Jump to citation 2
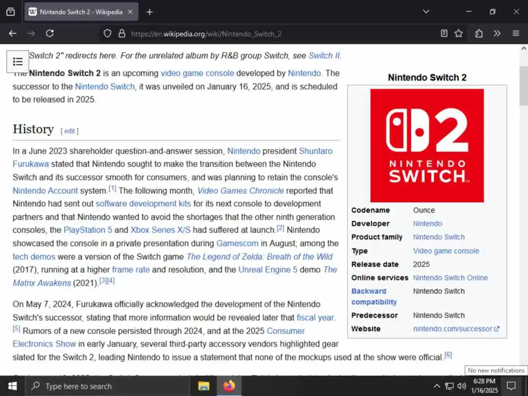 point(280,228)
